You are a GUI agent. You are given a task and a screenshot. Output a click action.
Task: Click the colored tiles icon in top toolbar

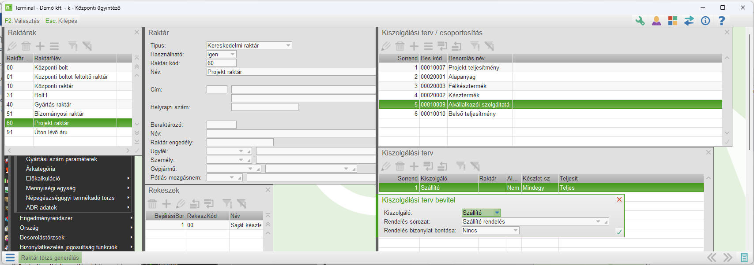pyautogui.click(x=672, y=21)
